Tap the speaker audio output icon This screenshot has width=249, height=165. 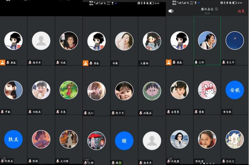coord(171,11)
